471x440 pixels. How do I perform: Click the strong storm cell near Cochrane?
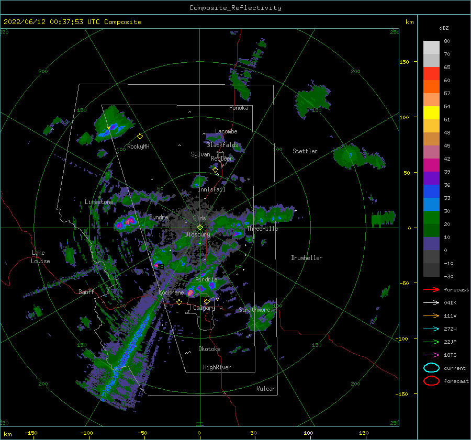[x=190, y=292]
